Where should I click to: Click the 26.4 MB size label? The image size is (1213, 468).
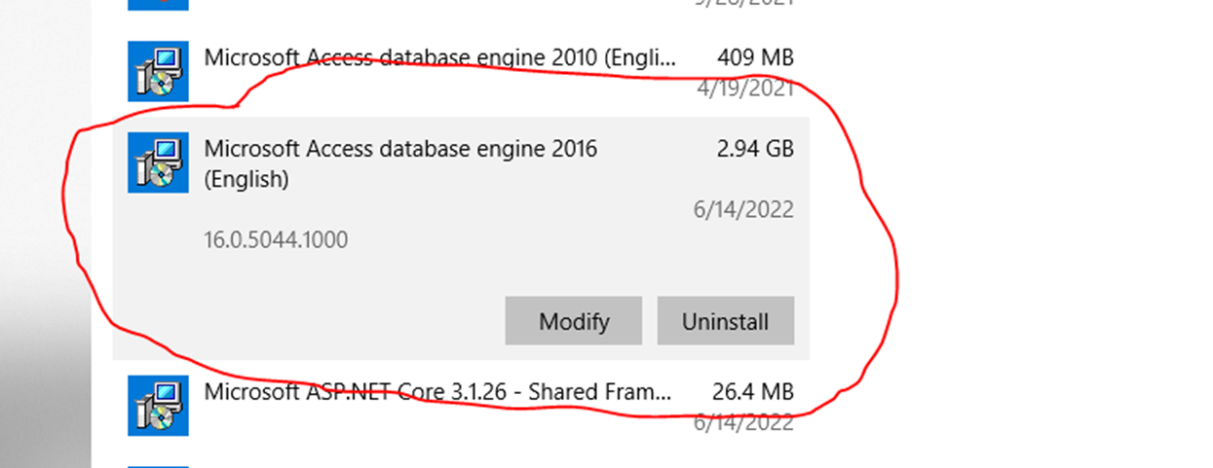coord(754,392)
